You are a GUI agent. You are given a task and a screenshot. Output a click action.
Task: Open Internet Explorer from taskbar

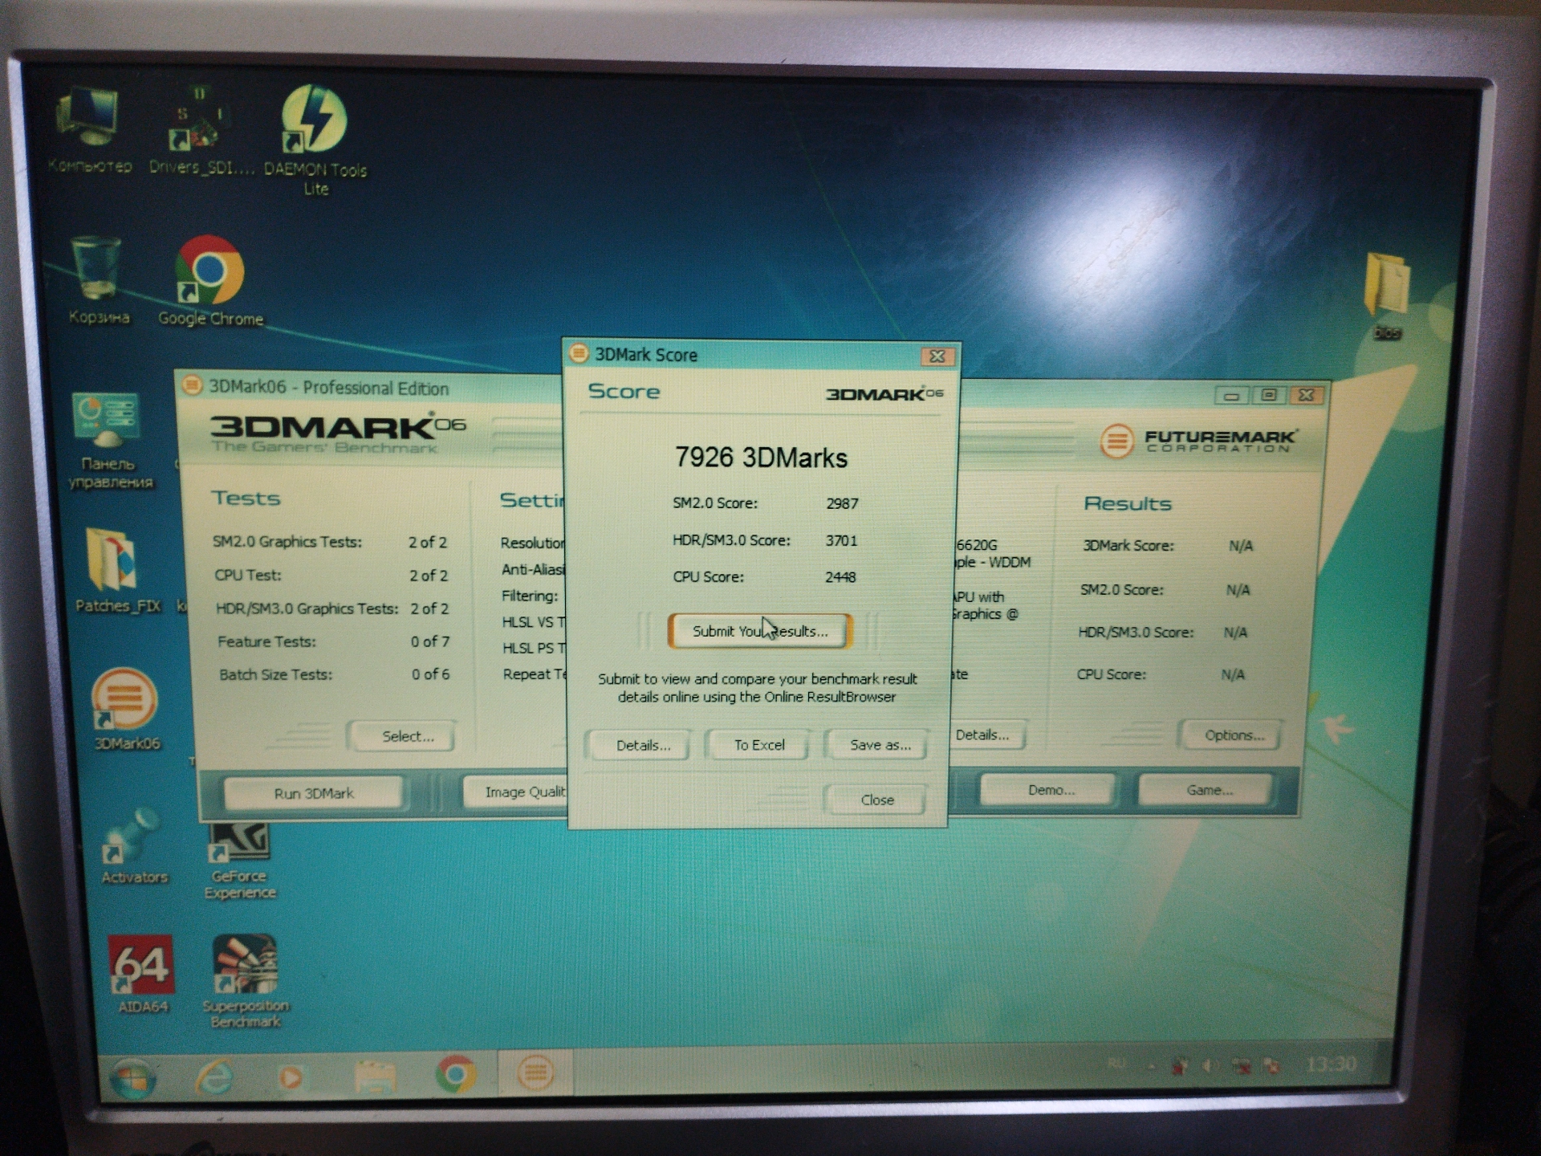pos(213,1076)
